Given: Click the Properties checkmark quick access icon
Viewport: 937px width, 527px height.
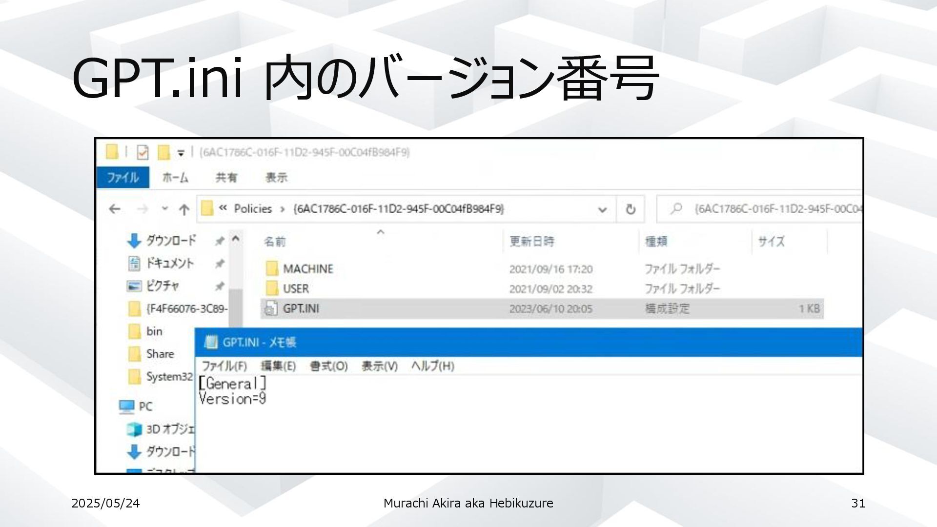Looking at the screenshot, I should pyautogui.click(x=143, y=153).
